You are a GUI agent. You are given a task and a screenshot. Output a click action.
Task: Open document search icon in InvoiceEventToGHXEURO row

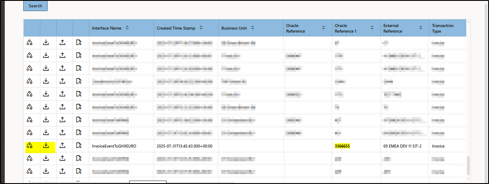point(79,145)
